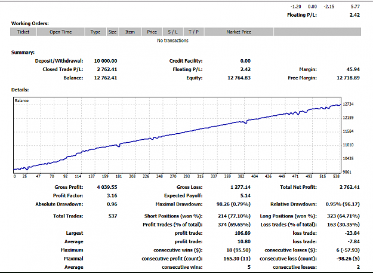Click consecutive losses value 6 (-57.93)

pos(348,250)
